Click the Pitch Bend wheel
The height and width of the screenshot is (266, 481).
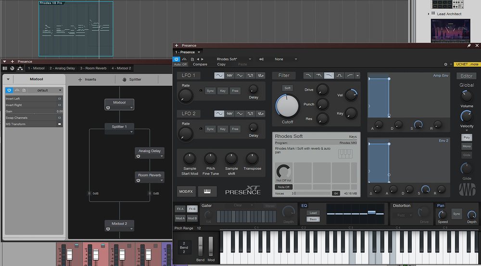click(x=200, y=246)
